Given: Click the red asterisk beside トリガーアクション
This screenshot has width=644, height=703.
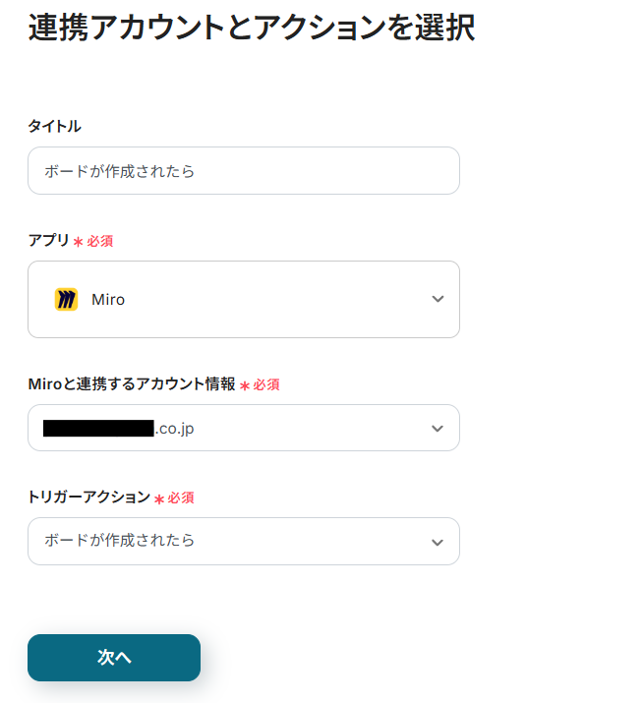Looking at the screenshot, I should tap(158, 499).
